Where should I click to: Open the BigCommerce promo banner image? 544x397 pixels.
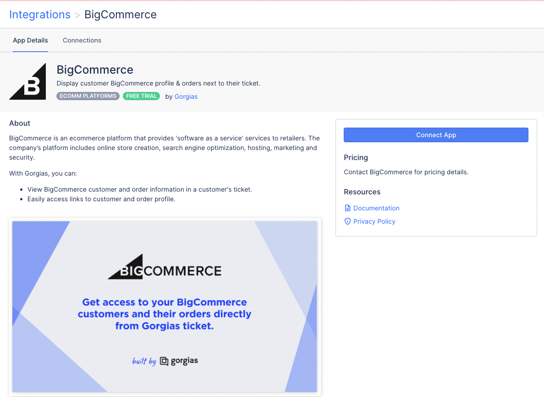point(165,306)
